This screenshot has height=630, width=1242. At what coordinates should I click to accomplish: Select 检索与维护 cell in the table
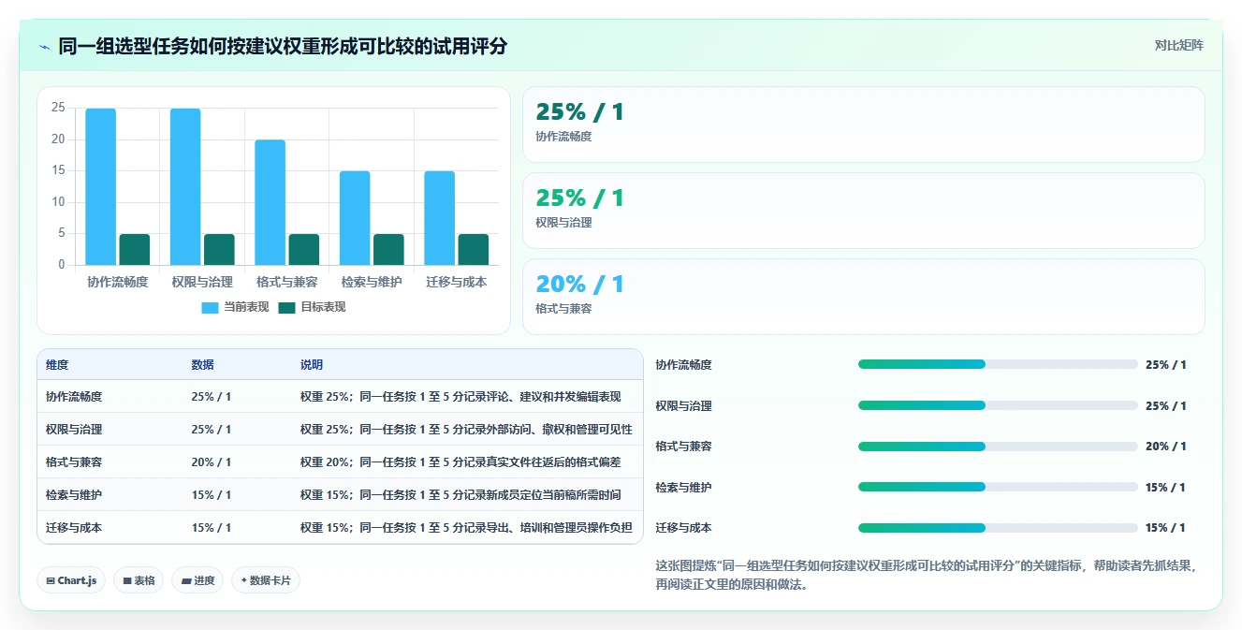click(74, 495)
